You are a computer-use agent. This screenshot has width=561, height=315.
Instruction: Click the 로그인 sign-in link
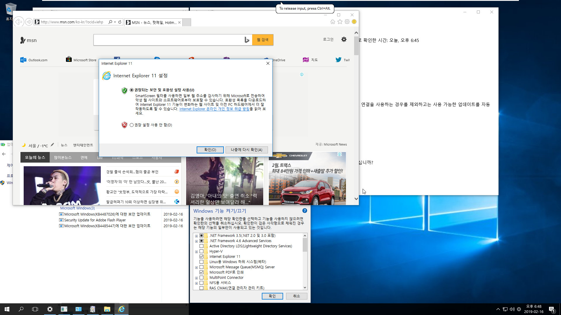(x=328, y=39)
